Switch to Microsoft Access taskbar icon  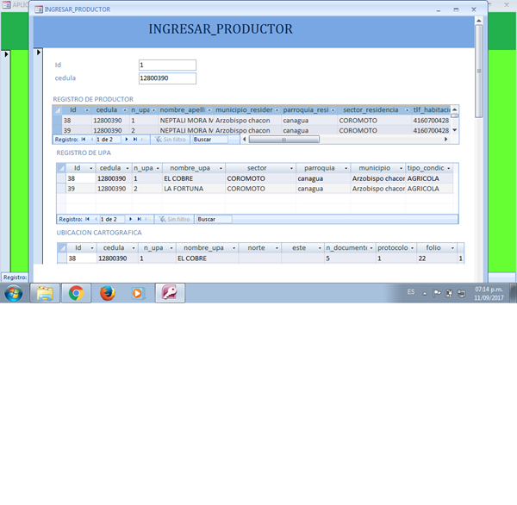[170, 293]
